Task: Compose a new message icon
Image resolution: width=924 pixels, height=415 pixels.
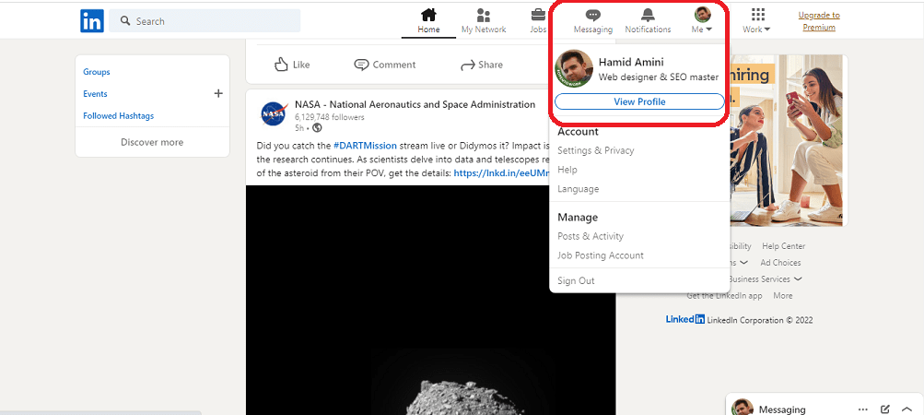Action: click(884, 409)
